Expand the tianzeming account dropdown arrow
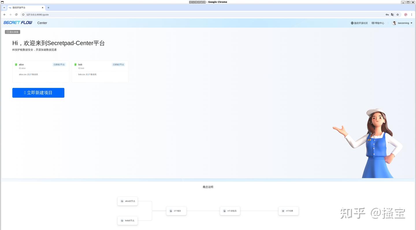 [411, 23]
